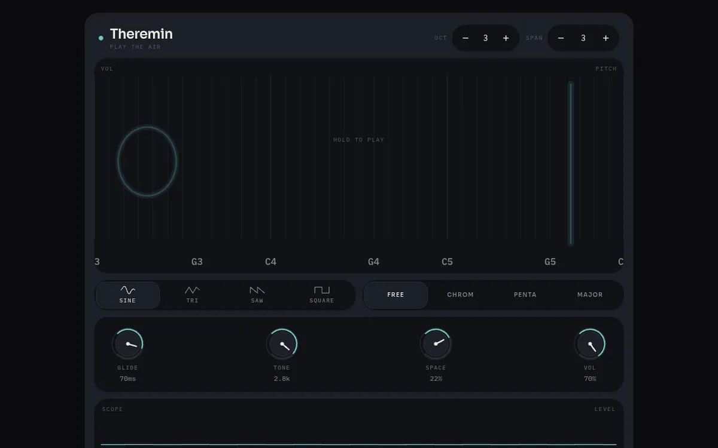This screenshot has width=718, height=448.
Task: Click the vertical pitch antenna bar
Action: [570, 163]
